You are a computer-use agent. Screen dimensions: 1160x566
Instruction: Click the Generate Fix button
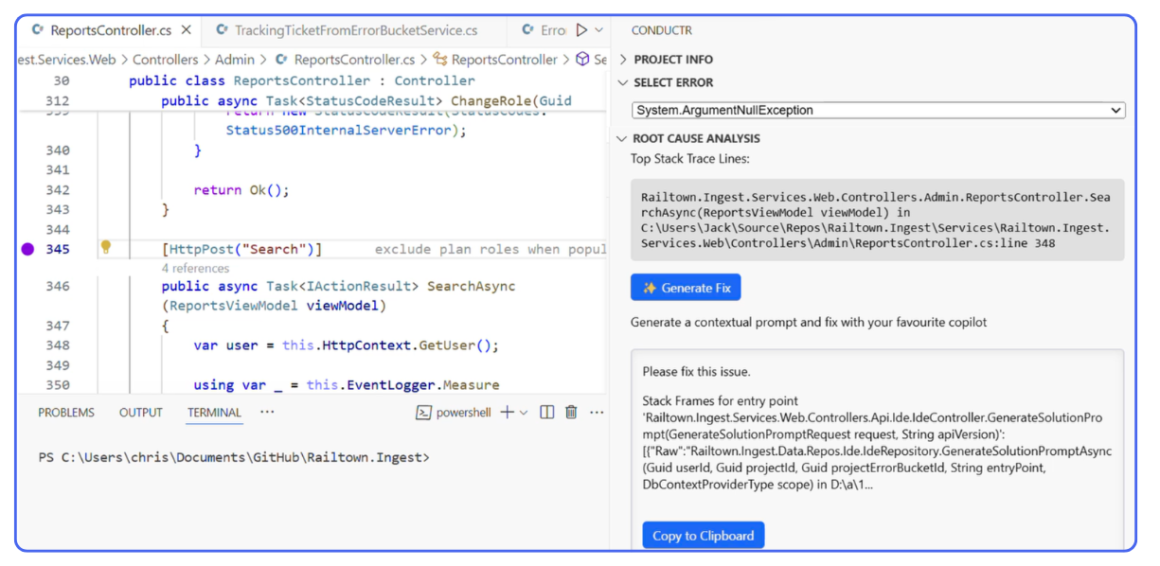pos(686,288)
